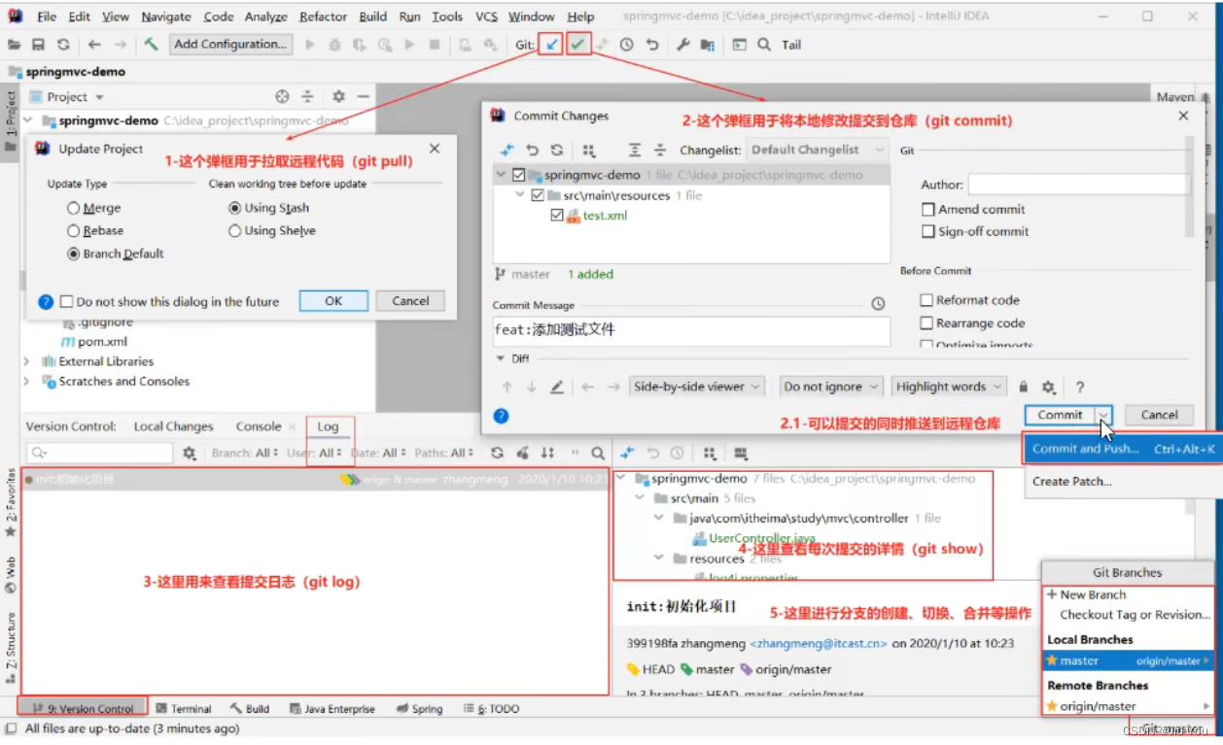1223x745 pixels.
Task: Click expand all icon in Commit Changes
Action: pos(635,151)
